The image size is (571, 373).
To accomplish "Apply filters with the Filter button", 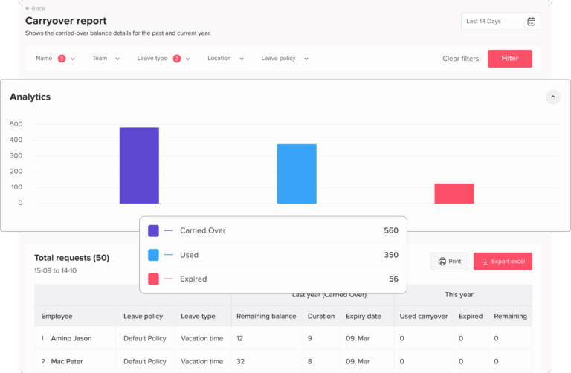I will tap(510, 59).
